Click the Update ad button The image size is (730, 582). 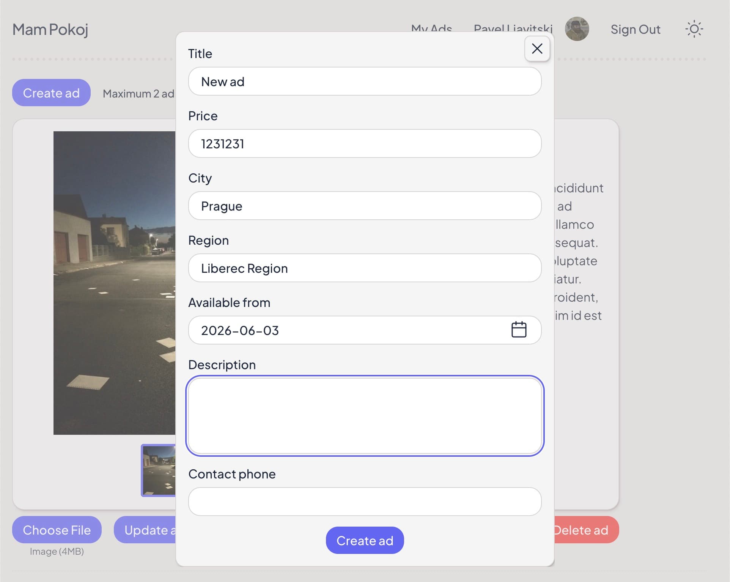(145, 530)
